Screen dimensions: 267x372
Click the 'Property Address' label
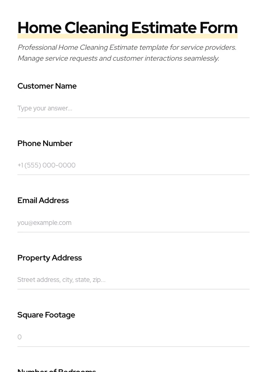coord(49,258)
